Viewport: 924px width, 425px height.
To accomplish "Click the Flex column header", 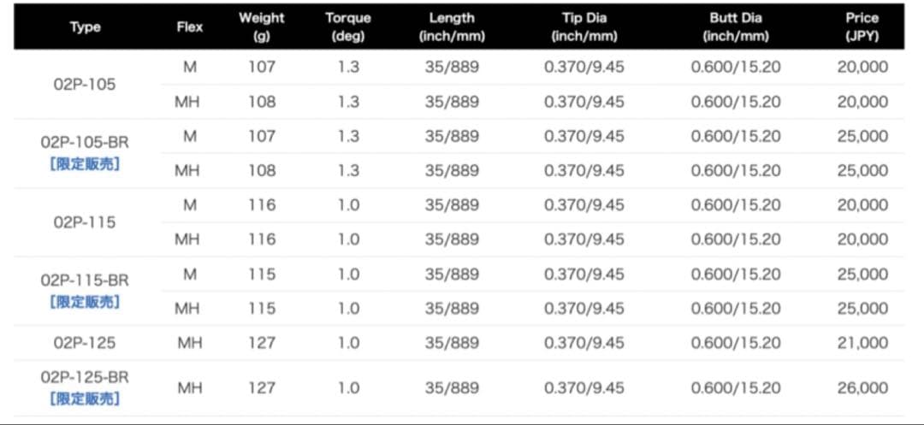I will click(x=189, y=27).
